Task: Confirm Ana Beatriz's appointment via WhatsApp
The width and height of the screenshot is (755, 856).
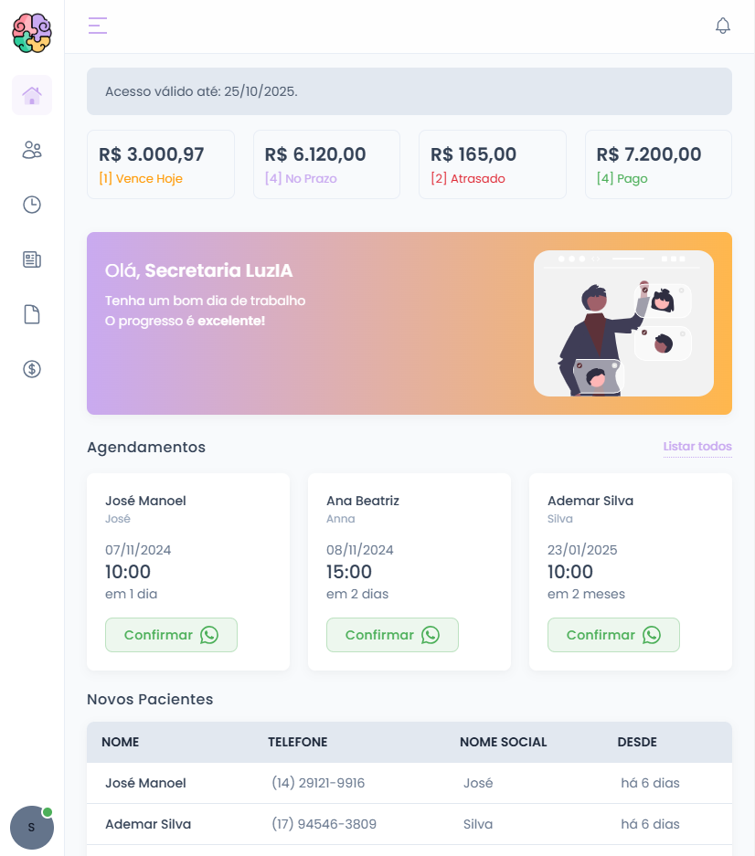Action: [392, 635]
